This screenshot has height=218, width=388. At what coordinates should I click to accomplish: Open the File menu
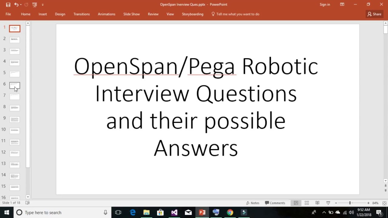coord(8,14)
